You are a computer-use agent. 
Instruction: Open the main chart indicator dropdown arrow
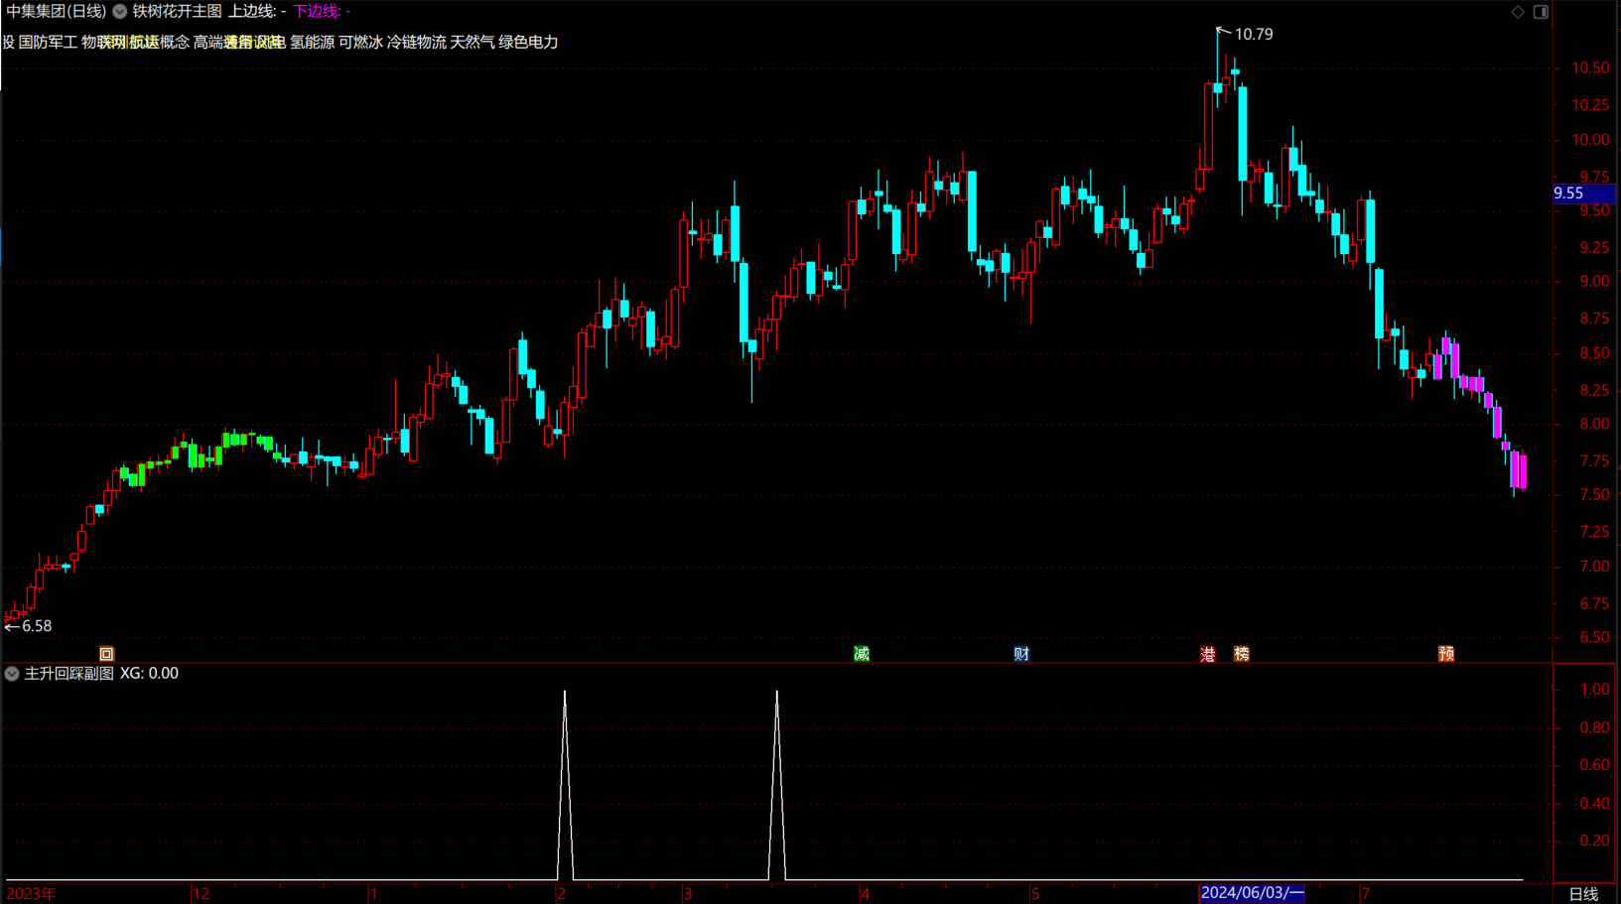(x=120, y=12)
